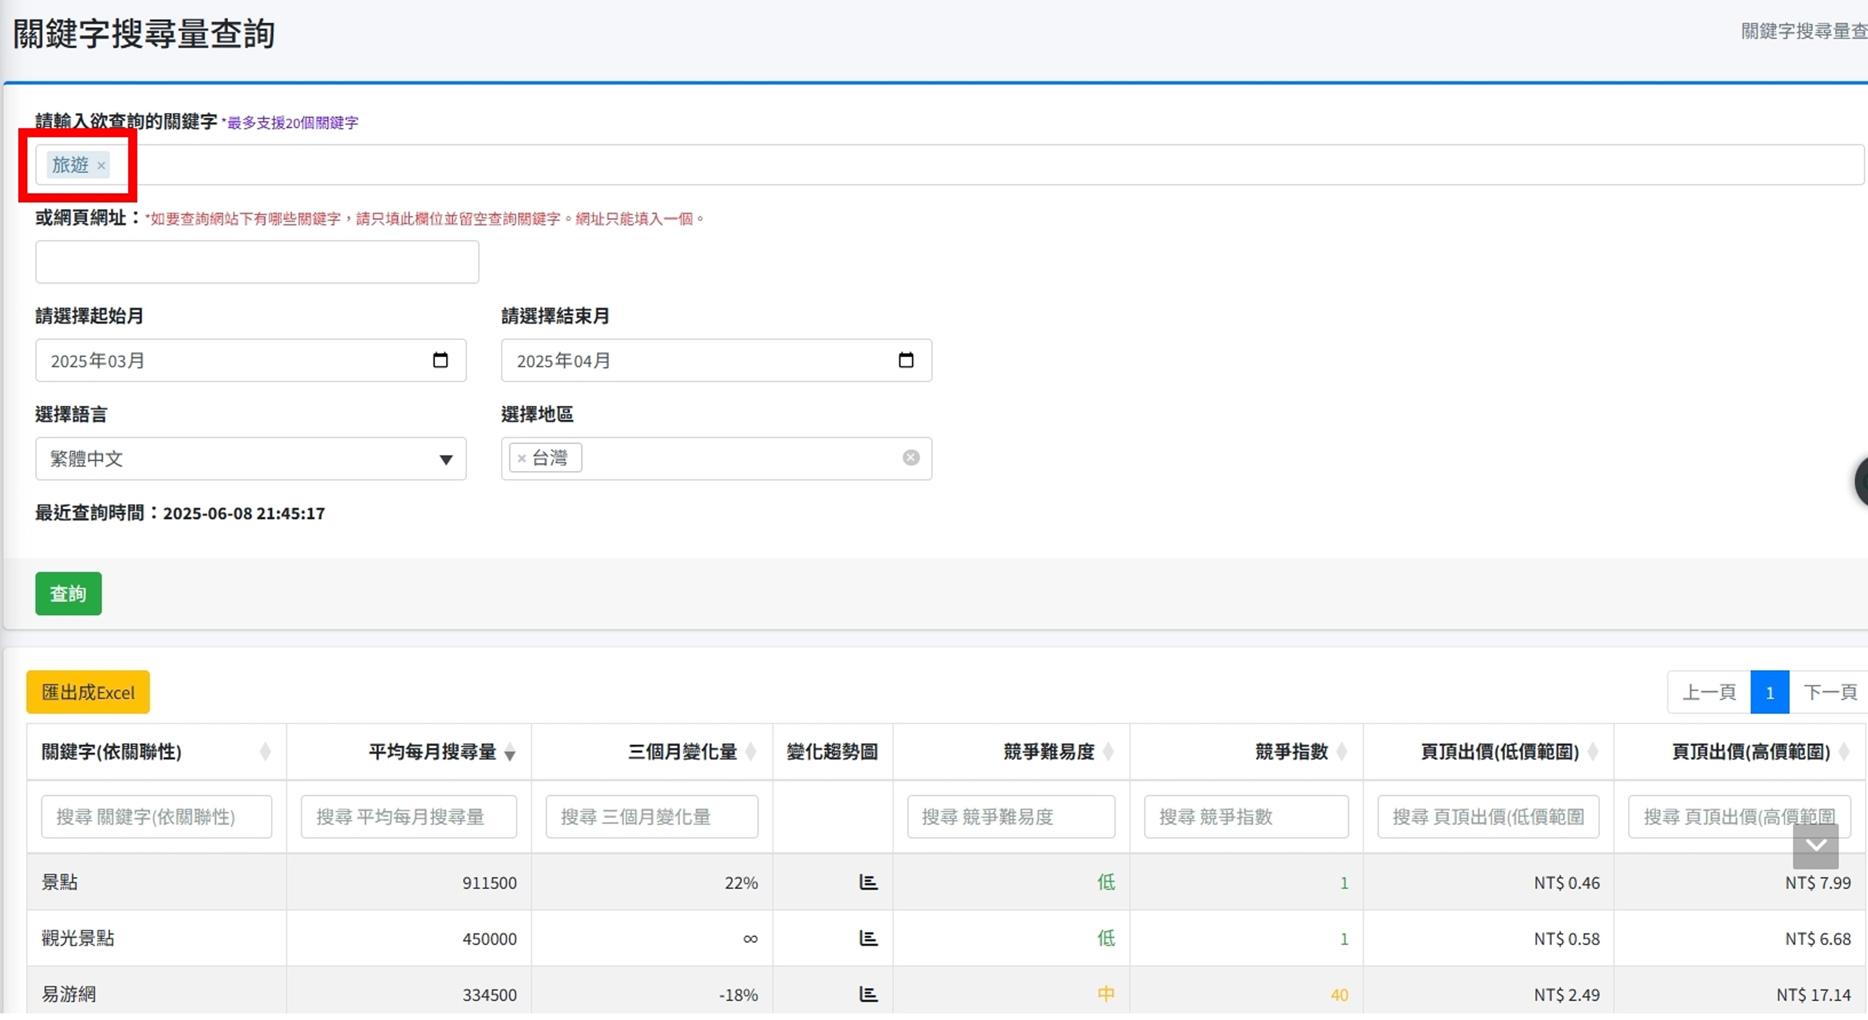Click the scroll-down chevron button
The width and height of the screenshot is (1868, 1020).
pyautogui.click(x=1815, y=845)
